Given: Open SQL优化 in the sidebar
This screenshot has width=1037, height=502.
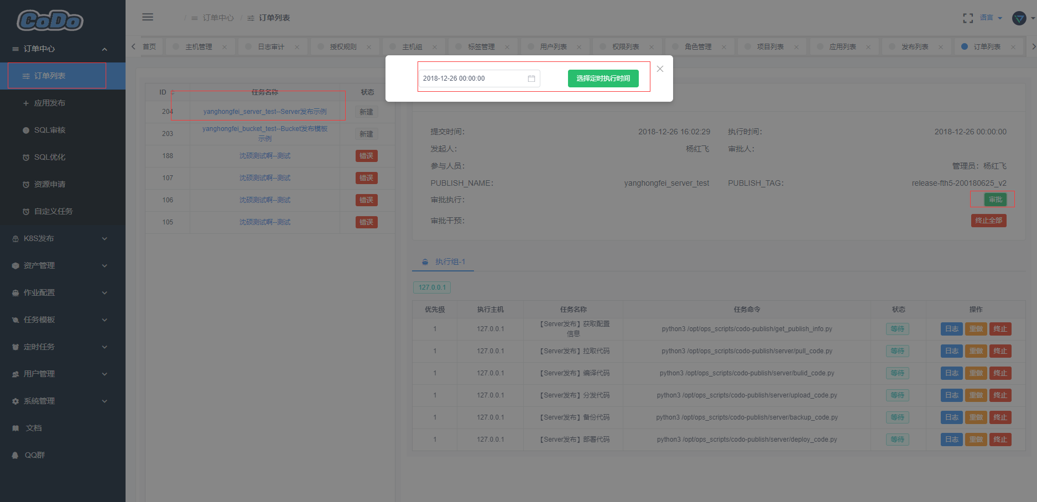Looking at the screenshot, I should point(62,157).
